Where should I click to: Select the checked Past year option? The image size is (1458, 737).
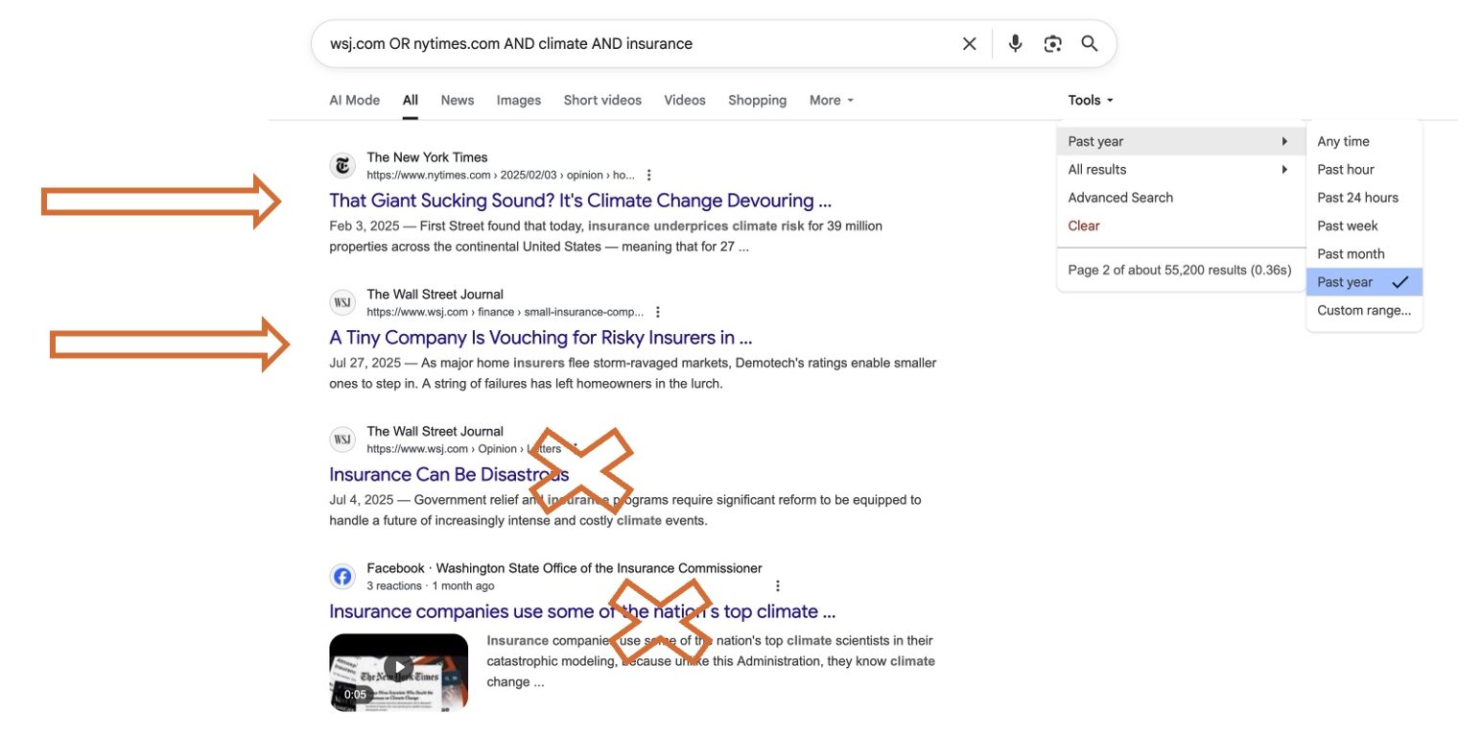1364,282
